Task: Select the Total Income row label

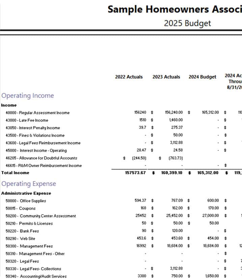Action: pos(15,173)
